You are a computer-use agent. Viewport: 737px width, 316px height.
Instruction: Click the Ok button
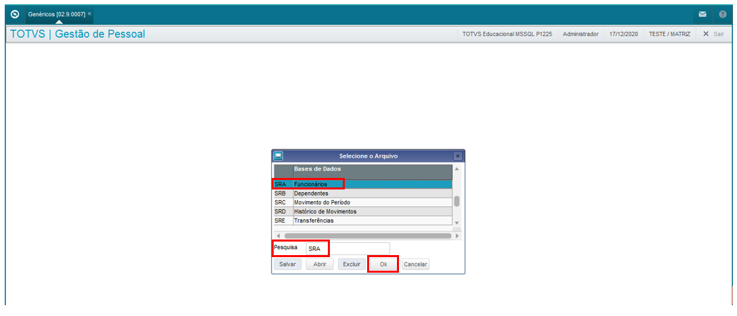pyautogui.click(x=383, y=265)
